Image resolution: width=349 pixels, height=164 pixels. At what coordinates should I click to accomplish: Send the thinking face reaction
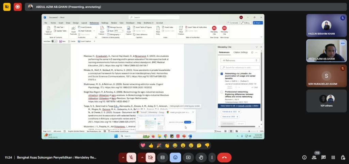click(199, 146)
